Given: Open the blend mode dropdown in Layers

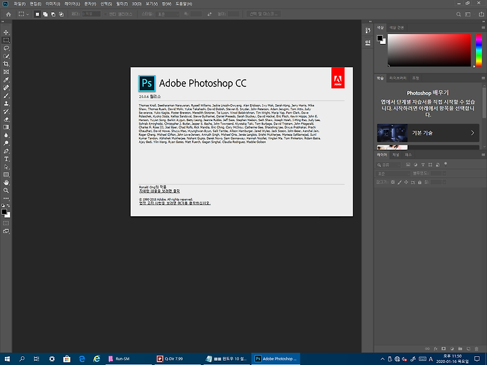Looking at the screenshot, I should point(393,174).
